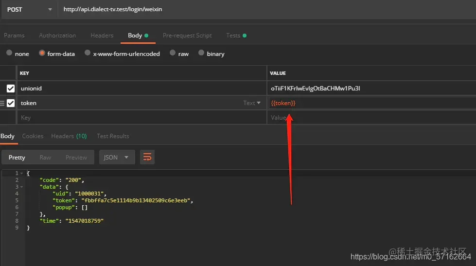The image size is (476, 266).
Task: Select the binary body type
Action: [x=201, y=53]
